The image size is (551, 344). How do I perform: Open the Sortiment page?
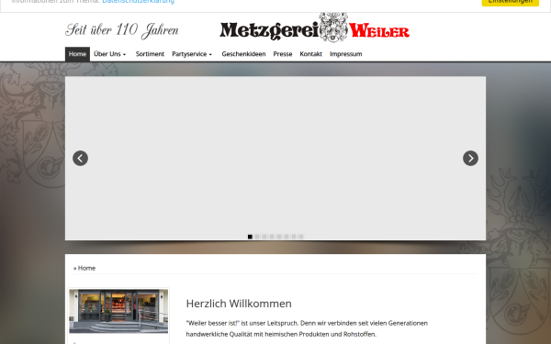[x=150, y=54]
